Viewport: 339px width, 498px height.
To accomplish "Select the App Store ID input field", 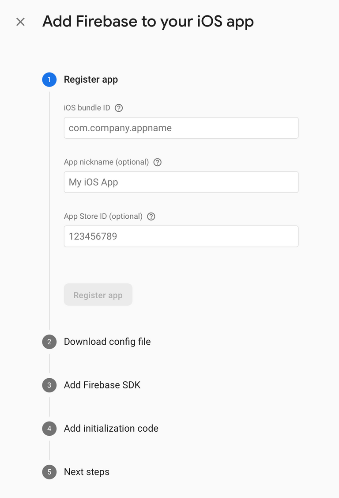I will [181, 236].
